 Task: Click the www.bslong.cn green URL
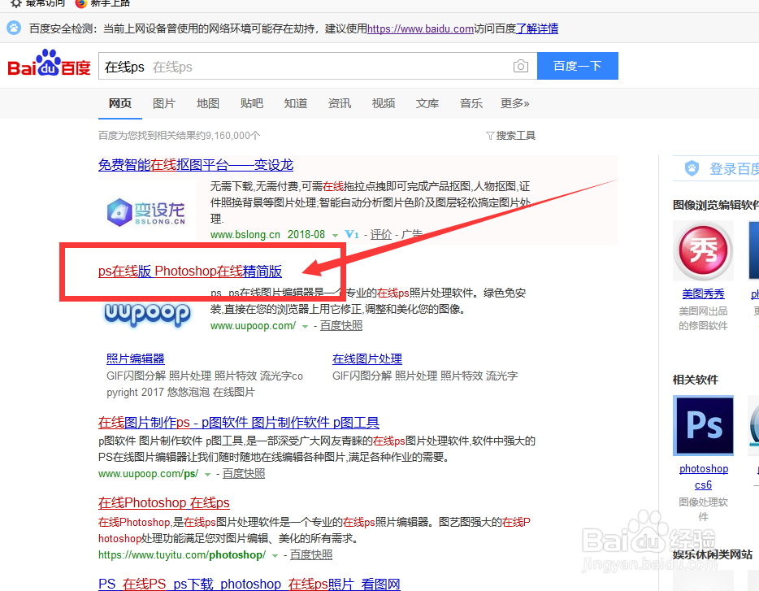[x=245, y=234]
